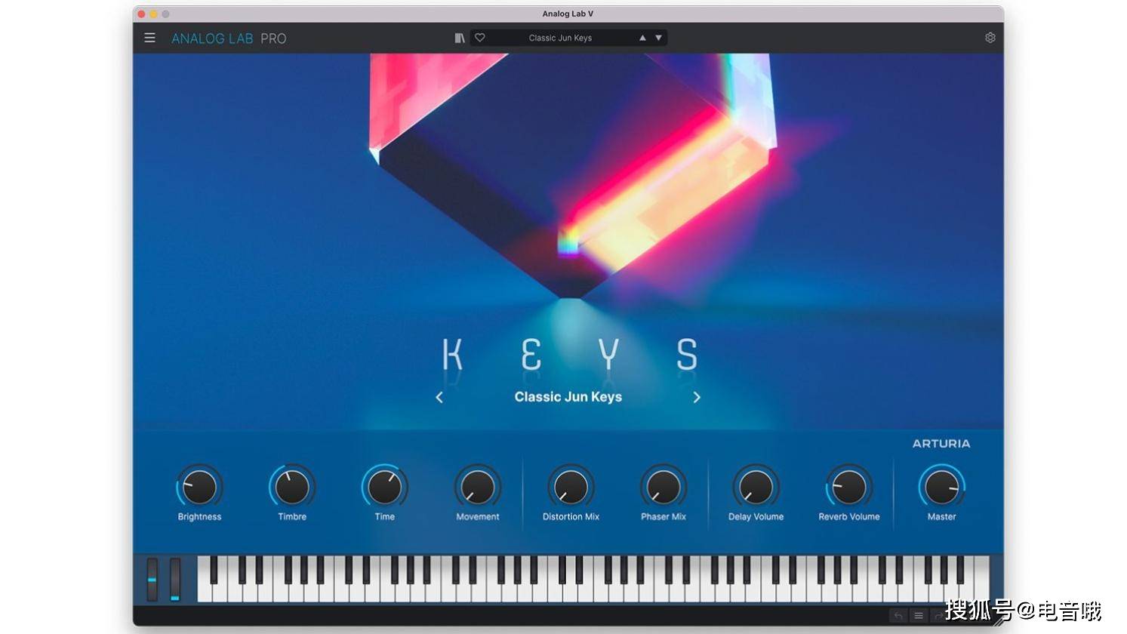The image size is (1127, 634).
Task: Adjust the Time knob
Action: (x=385, y=487)
